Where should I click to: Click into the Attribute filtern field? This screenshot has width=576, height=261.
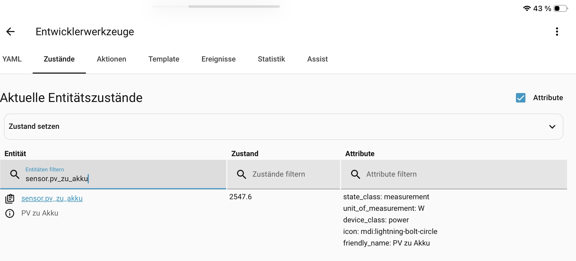pos(458,174)
